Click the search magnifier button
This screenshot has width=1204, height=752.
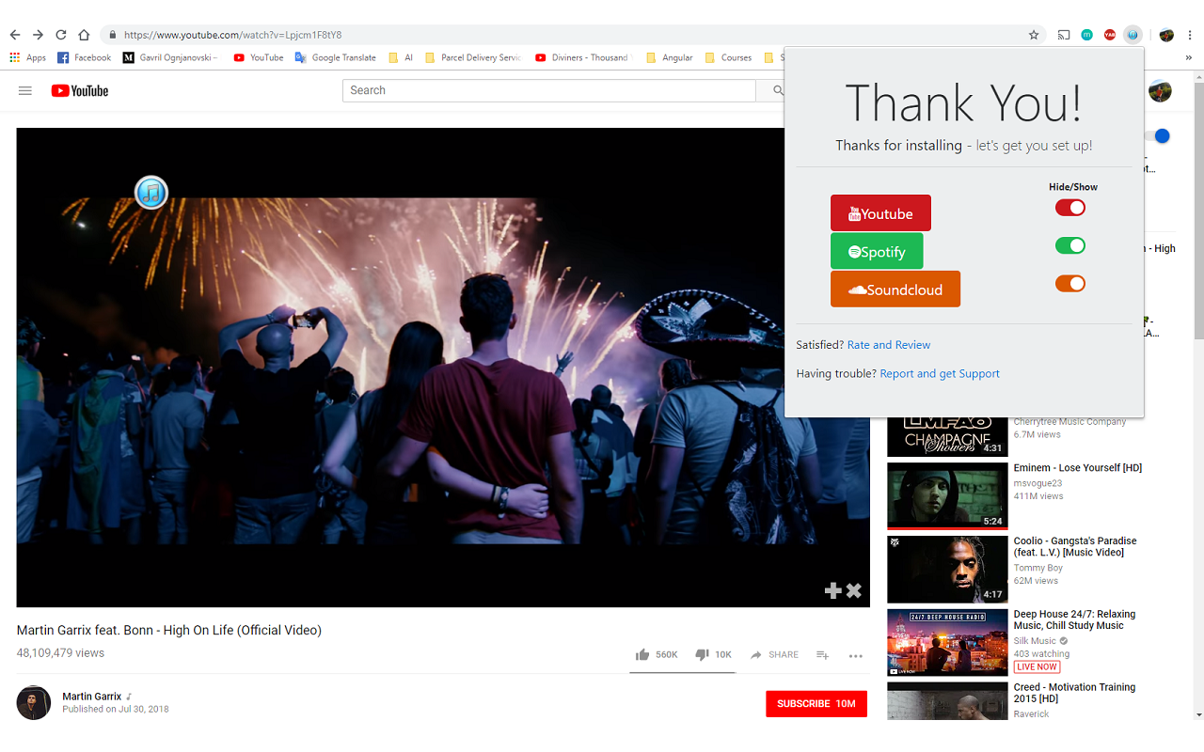[x=777, y=90]
